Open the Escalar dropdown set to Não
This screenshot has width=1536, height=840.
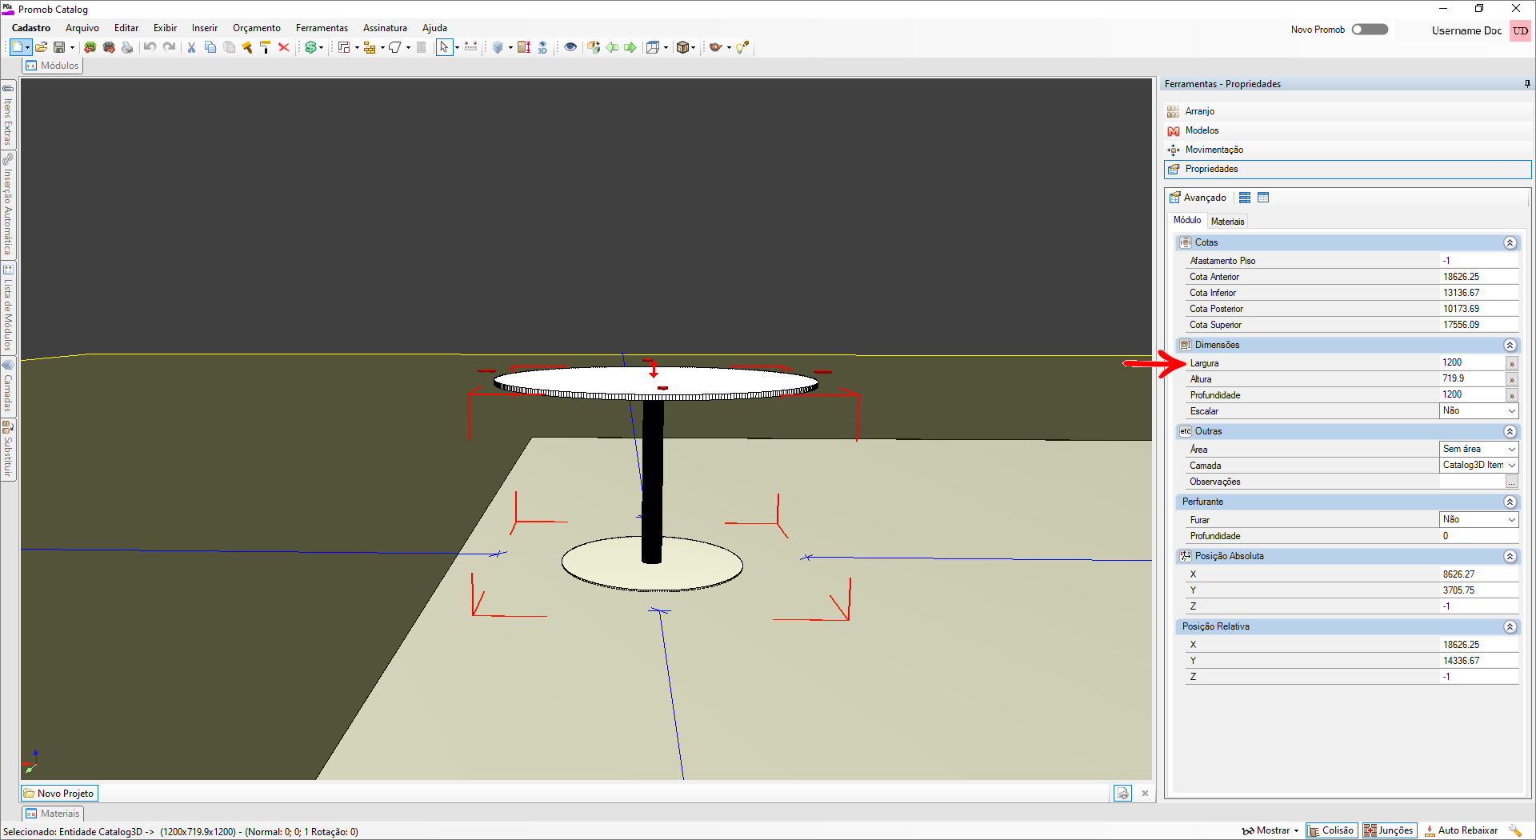tap(1478, 410)
